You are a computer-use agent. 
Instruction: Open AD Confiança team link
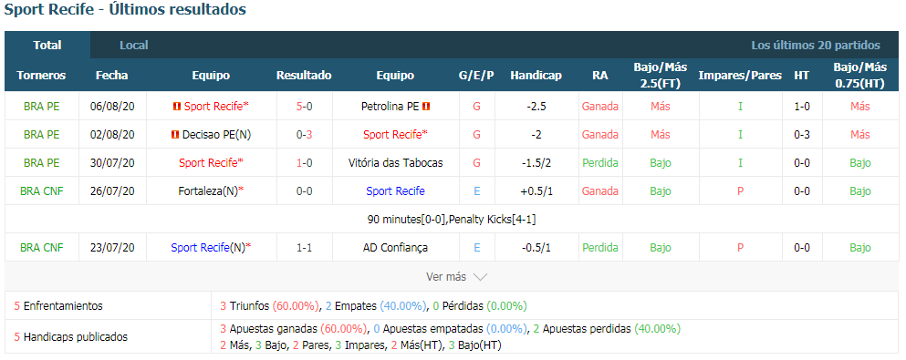(395, 248)
